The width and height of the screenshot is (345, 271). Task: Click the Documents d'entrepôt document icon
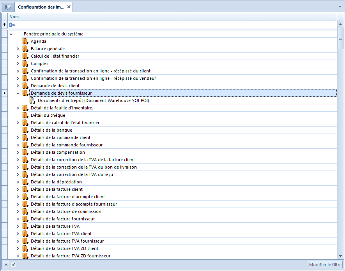coord(33,101)
